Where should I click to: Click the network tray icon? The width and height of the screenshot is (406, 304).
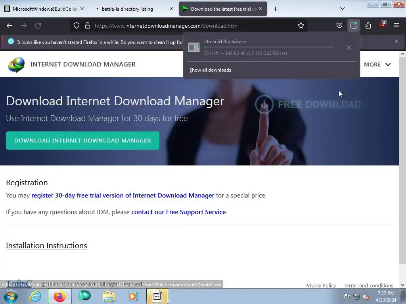[x=356, y=296]
